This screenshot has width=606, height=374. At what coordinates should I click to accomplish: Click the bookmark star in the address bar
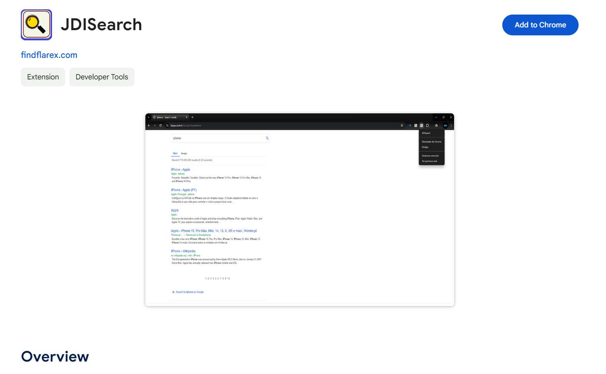click(x=402, y=125)
